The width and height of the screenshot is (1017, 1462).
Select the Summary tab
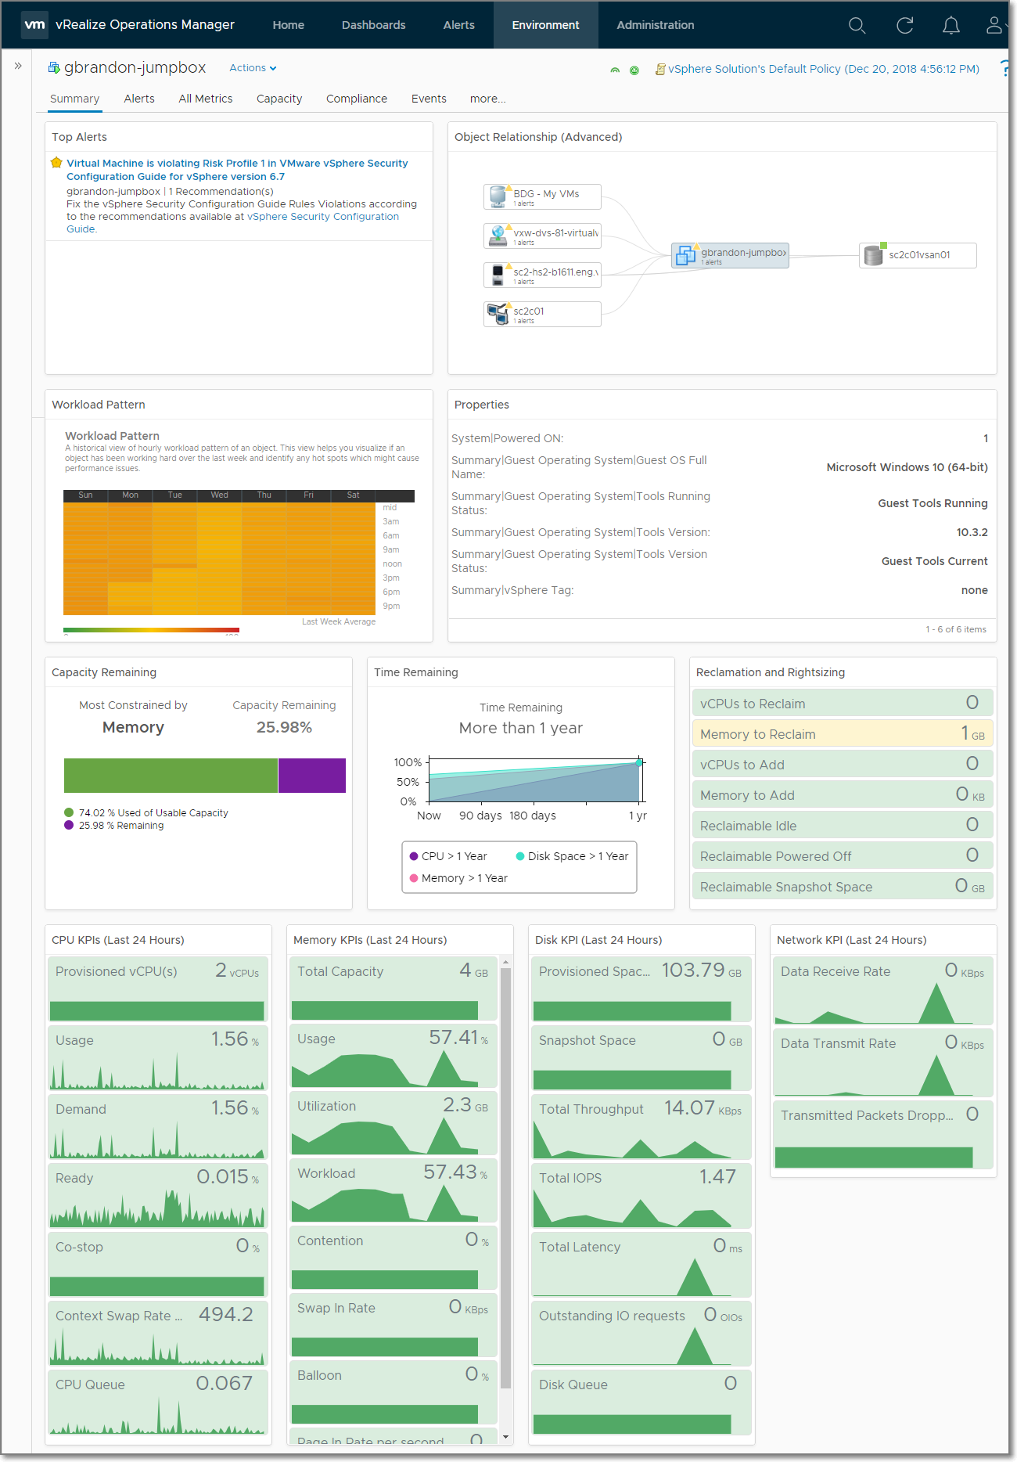pyautogui.click(x=74, y=99)
